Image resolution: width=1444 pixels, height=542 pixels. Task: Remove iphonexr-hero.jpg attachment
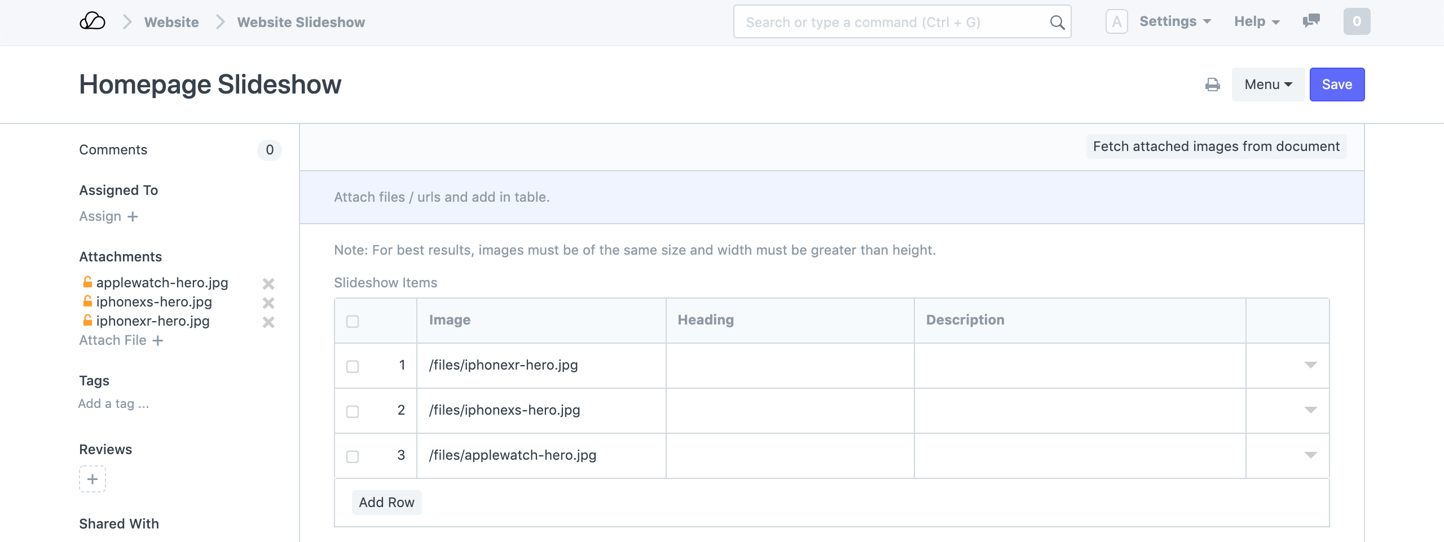tap(268, 322)
